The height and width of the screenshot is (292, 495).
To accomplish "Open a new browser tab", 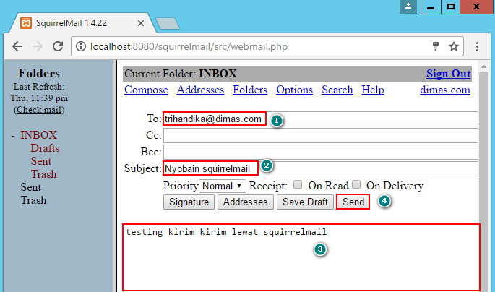I will click(168, 23).
